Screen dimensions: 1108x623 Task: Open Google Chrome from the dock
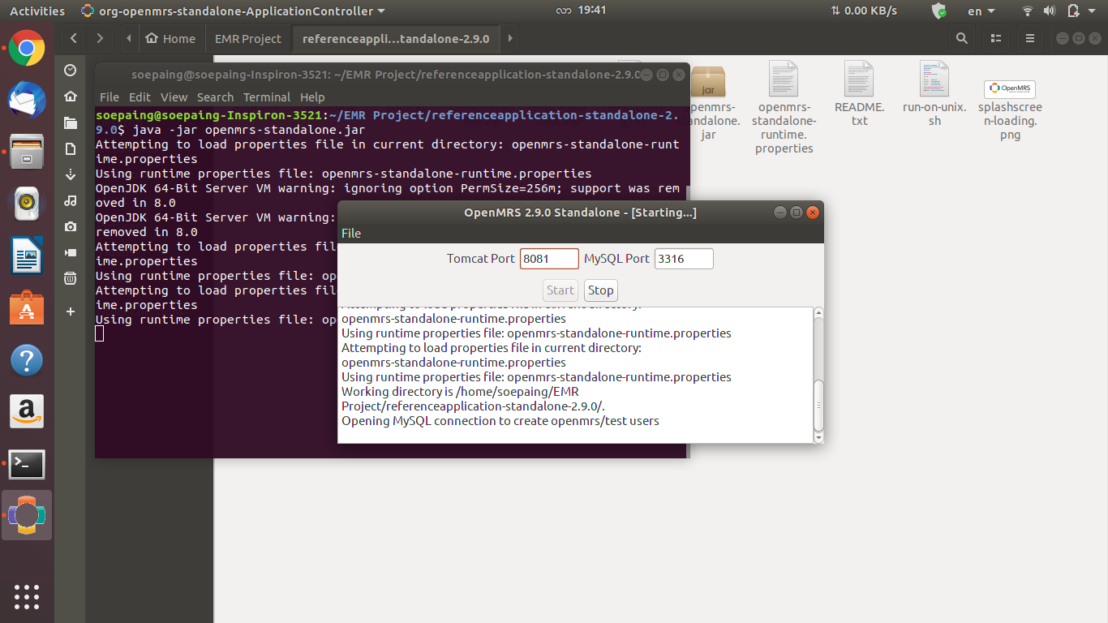point(27,49)
